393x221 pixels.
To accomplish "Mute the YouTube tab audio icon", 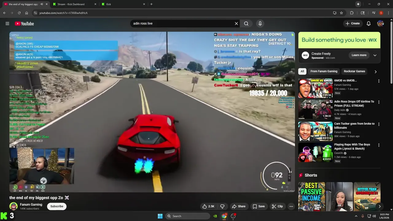I will click(42, 4).
